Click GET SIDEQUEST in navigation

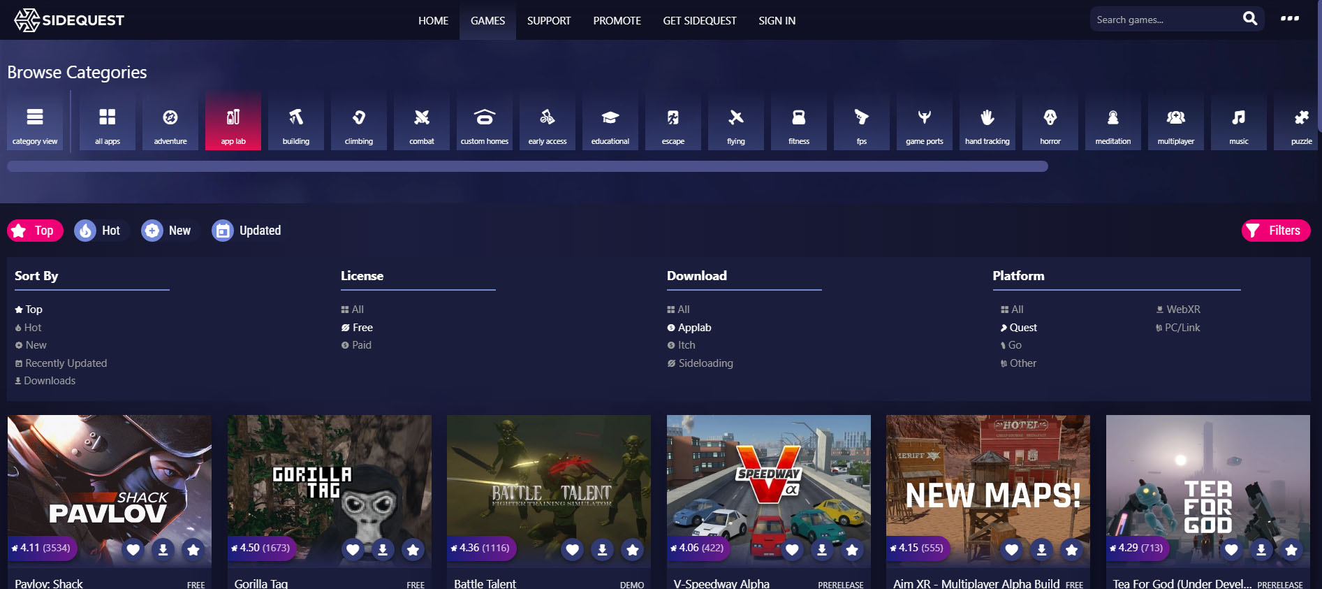[x=700, y=20]
